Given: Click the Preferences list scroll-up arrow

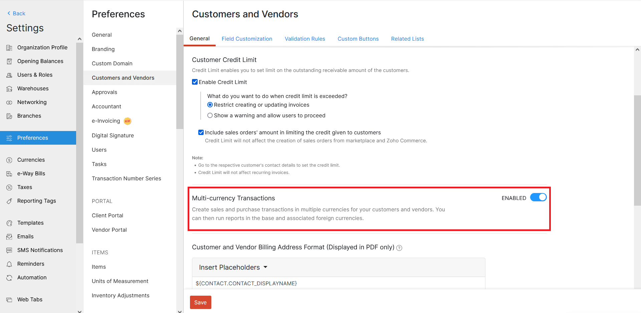Looking at the screenshot, I should pyautogui.click(x=180, y=31).
